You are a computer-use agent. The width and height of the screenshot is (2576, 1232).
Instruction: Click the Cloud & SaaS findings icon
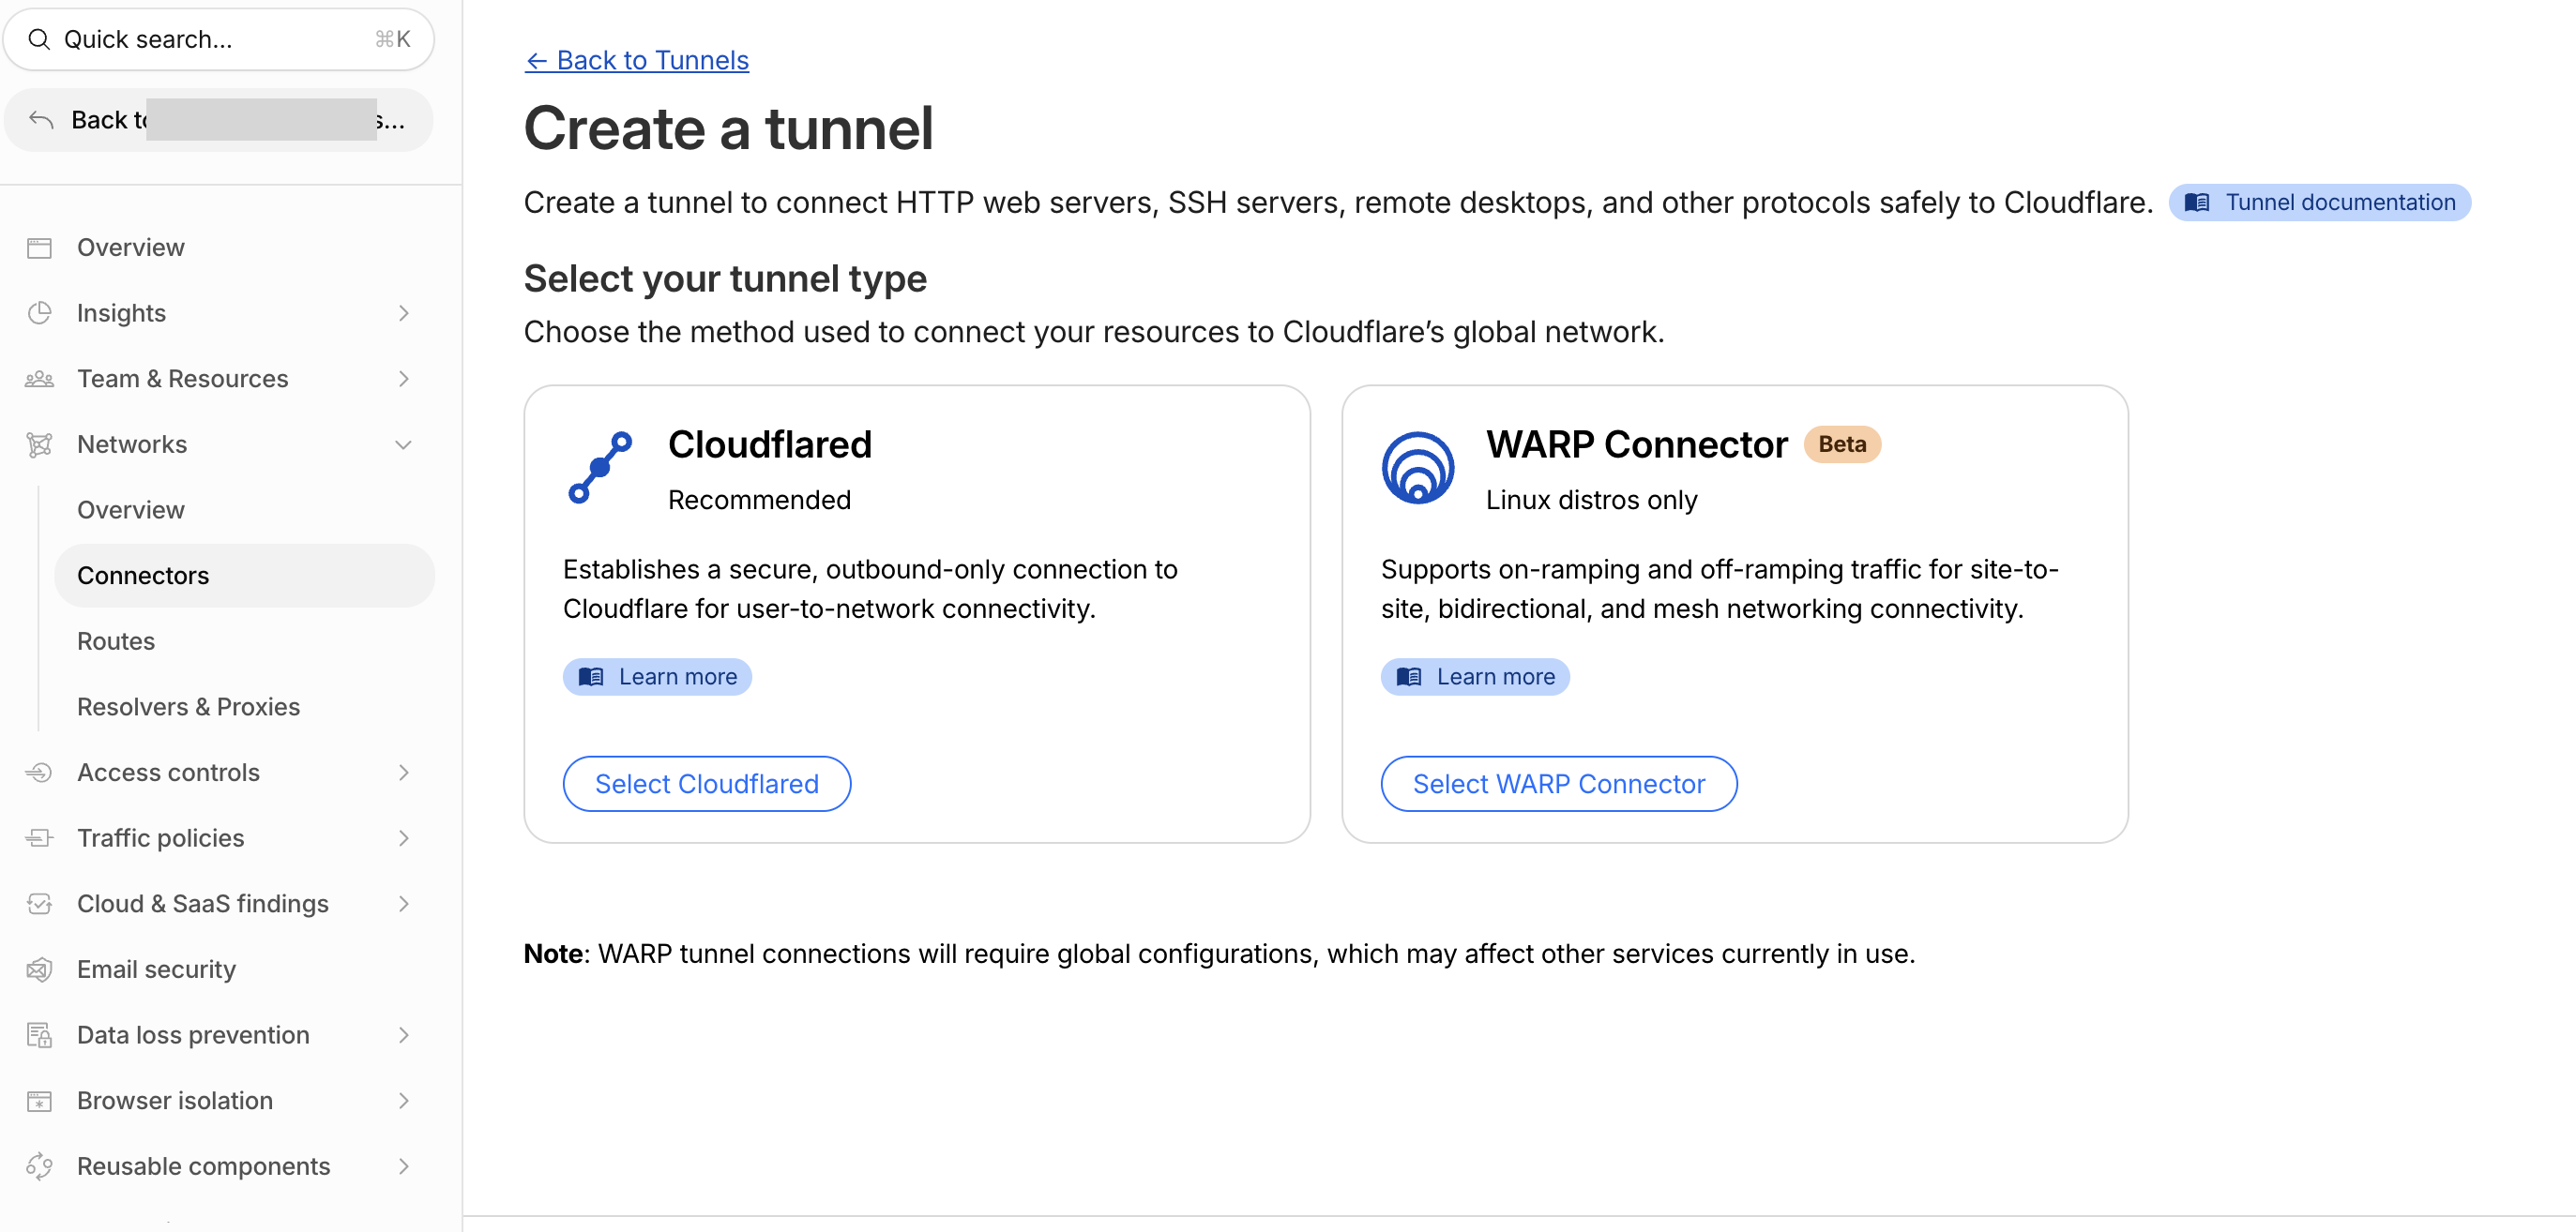39,904
